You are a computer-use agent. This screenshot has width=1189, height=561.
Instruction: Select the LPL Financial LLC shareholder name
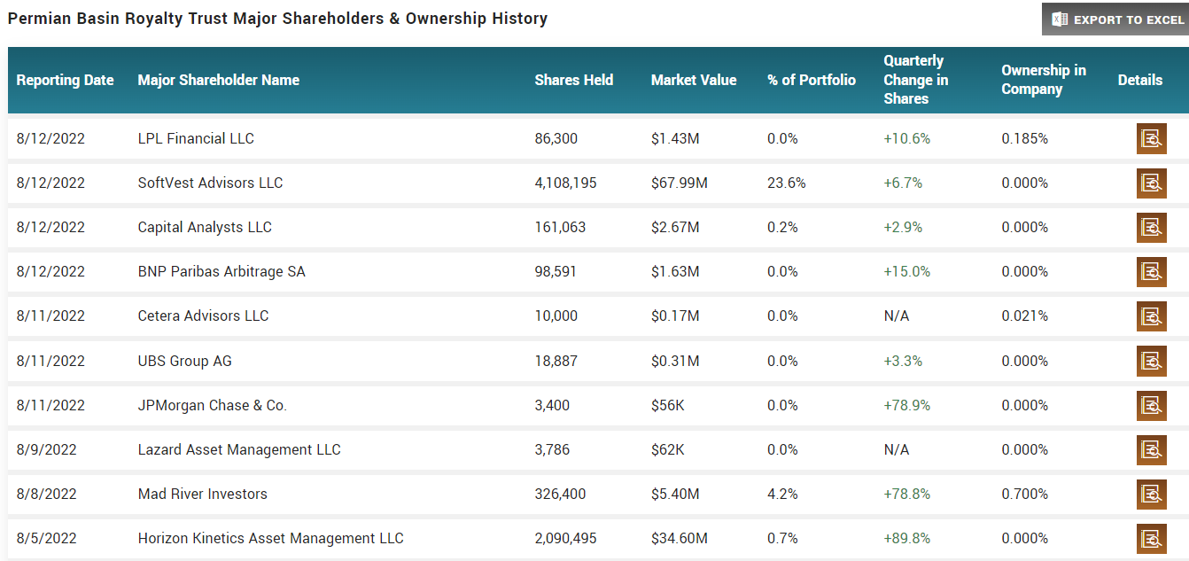click(196, 138)
